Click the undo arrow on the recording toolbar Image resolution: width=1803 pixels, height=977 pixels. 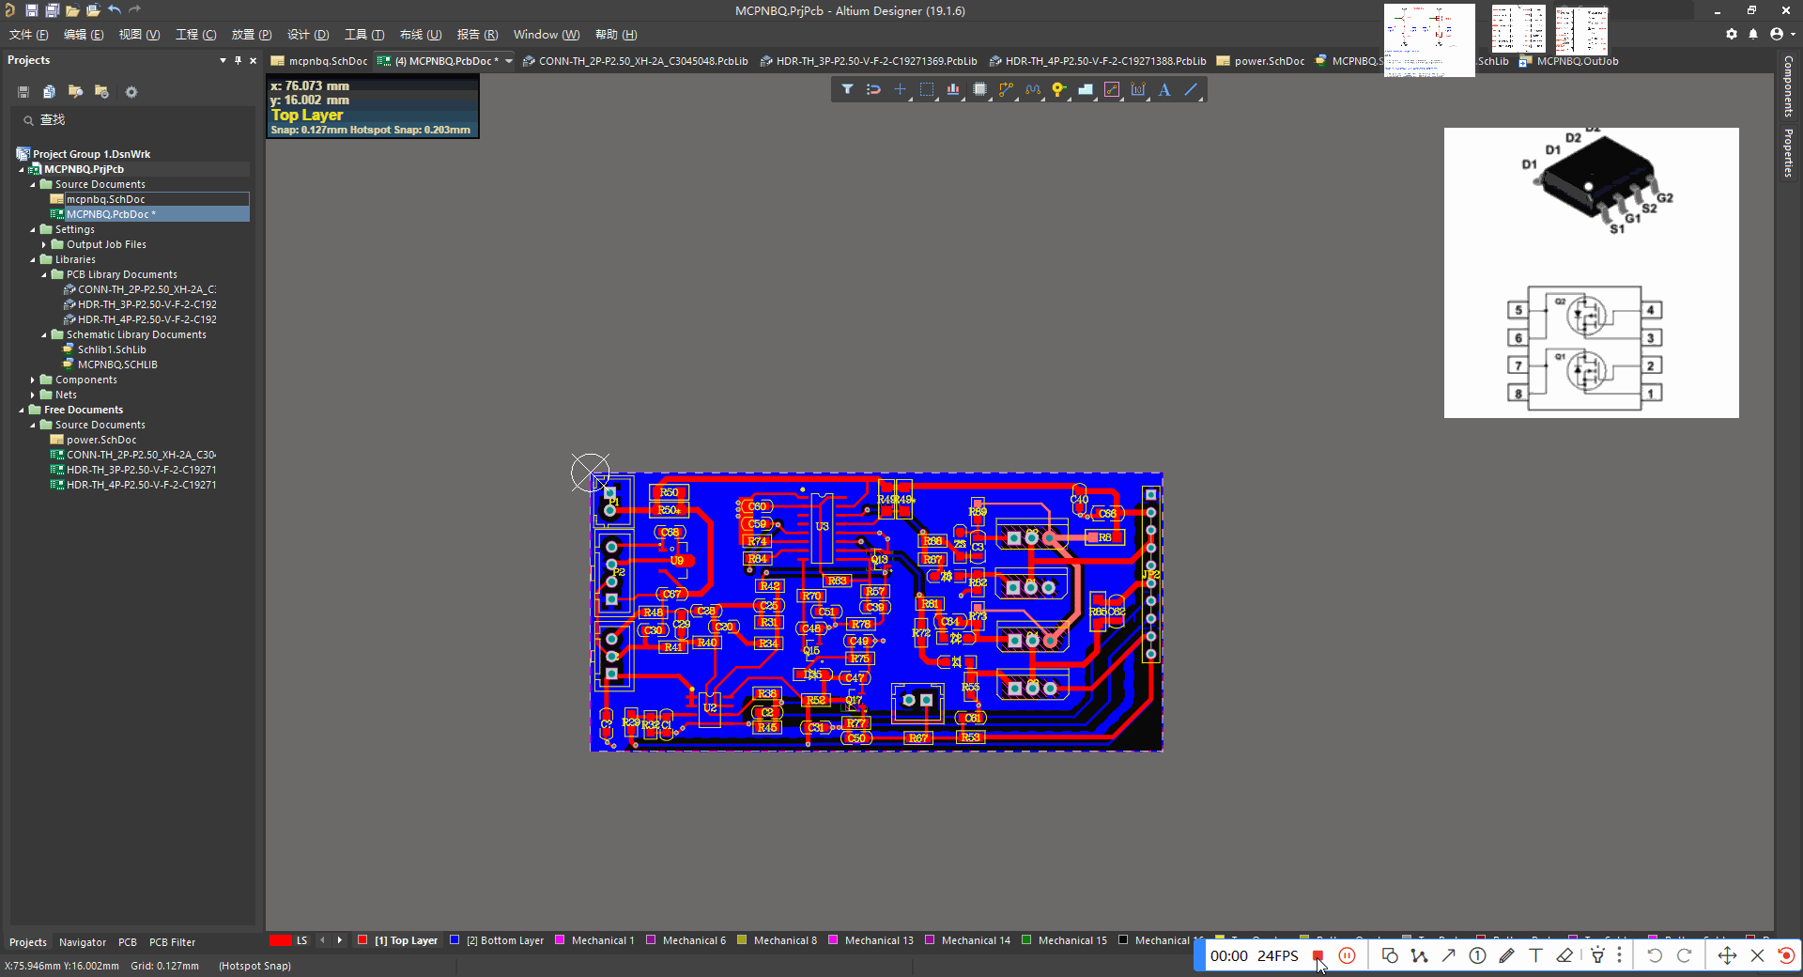point(1655,955)
